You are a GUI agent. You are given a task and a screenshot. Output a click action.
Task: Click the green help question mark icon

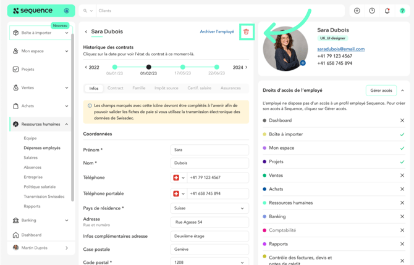point(402,11)
